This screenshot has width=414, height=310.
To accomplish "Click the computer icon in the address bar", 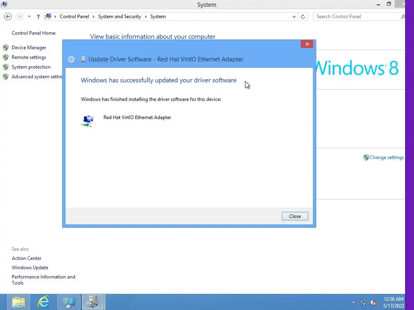I will pyautogui.click(x=48, y=17).
